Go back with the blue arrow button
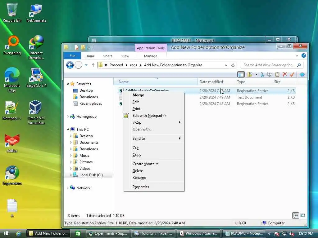318x238 pixels. (x=70, y=65)
